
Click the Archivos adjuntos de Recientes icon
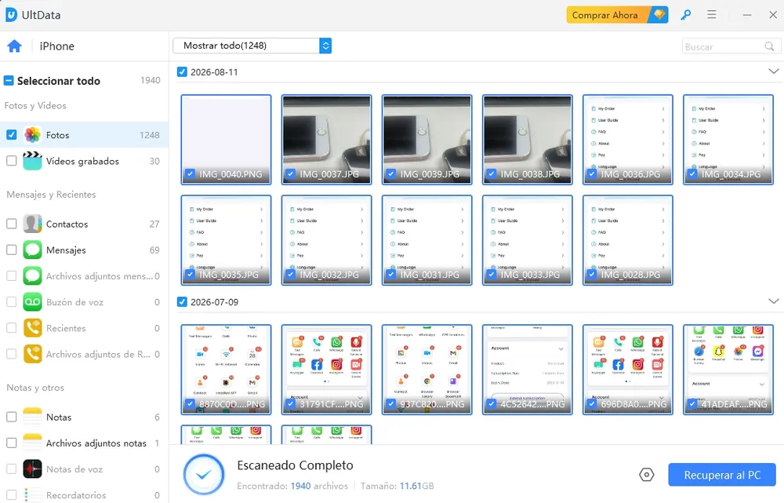click(x=32, y=354)
